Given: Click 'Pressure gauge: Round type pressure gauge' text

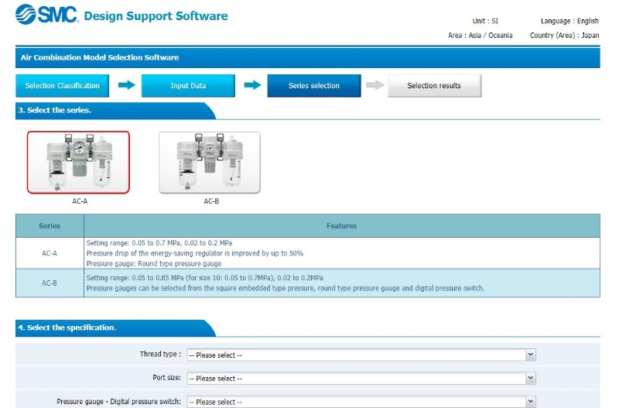Looking at the screenshot, I should 154,263.
